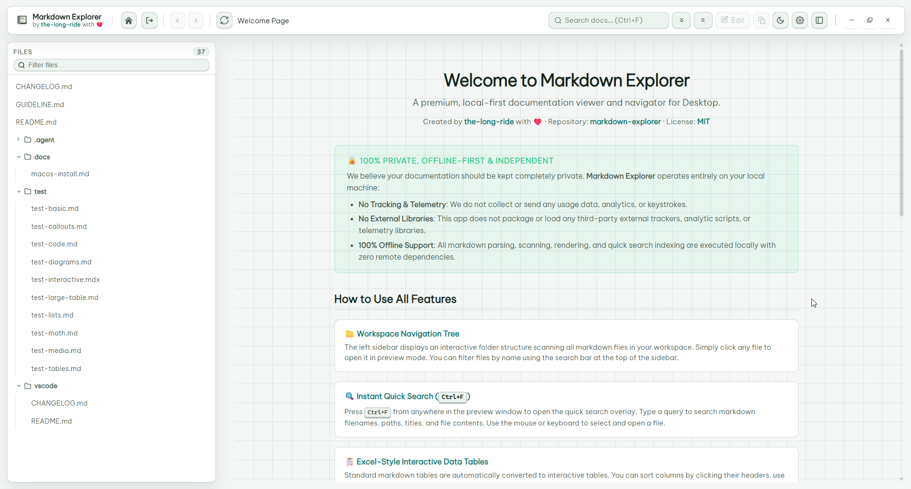Click the-long-ride link in the title bar
This screenshot has width=911, height=489.
pyautogui.click(x=61, y=25)
